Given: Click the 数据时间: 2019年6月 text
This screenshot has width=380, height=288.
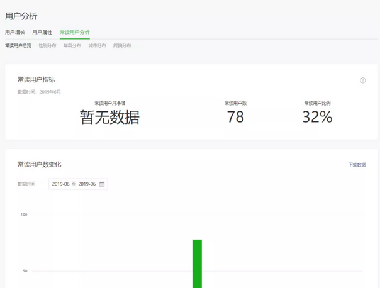Looking at the screenshot, I should tap(39, 92).
